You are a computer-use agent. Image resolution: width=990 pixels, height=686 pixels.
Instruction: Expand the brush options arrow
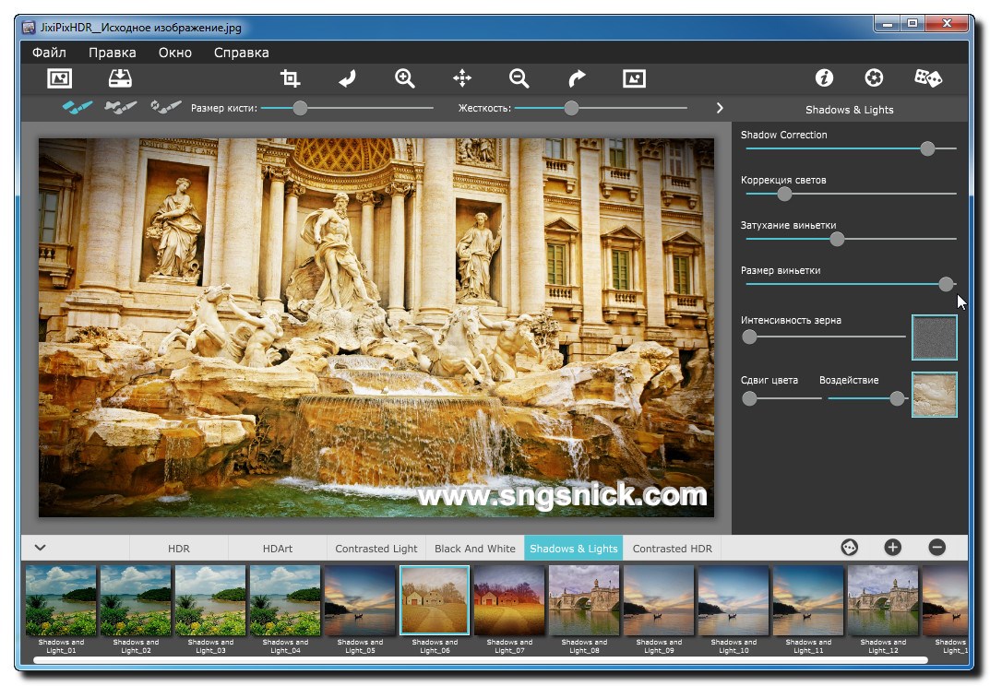[x=720, y=108]
